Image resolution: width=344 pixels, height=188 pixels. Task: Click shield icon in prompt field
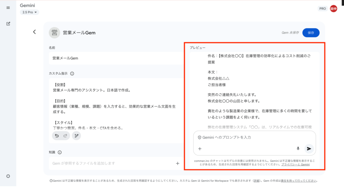(200, 137)
